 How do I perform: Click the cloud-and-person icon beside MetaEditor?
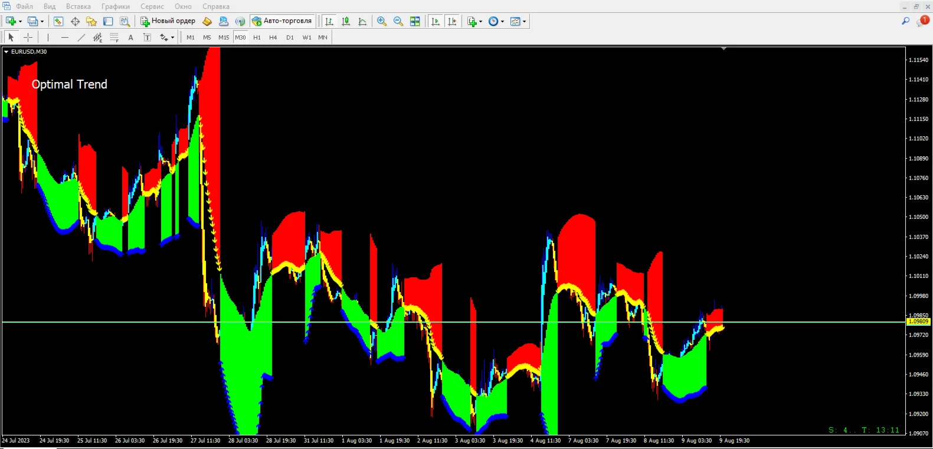point(224,21)
